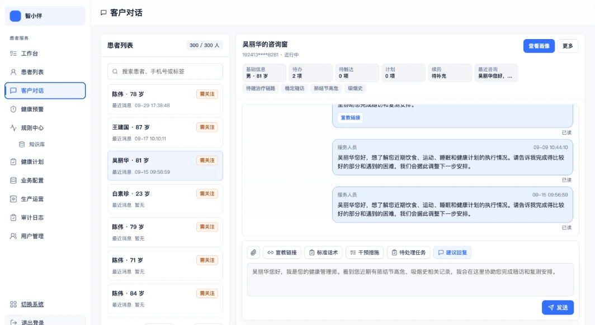Click 退出登录 button
Image resolution: width=595 pixels, height=325 pixels.
(x=45, y=321)
